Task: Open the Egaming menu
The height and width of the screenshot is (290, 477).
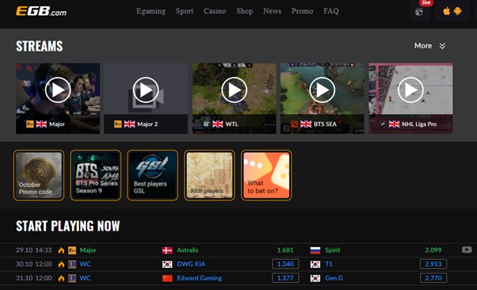Action: coord(151,11)
